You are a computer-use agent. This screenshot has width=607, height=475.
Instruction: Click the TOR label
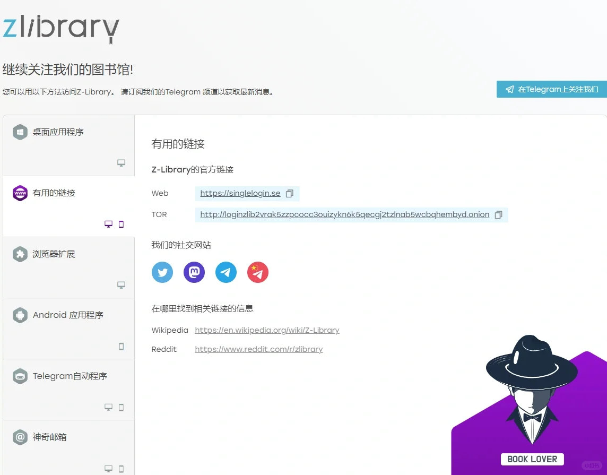click(159, 214)
